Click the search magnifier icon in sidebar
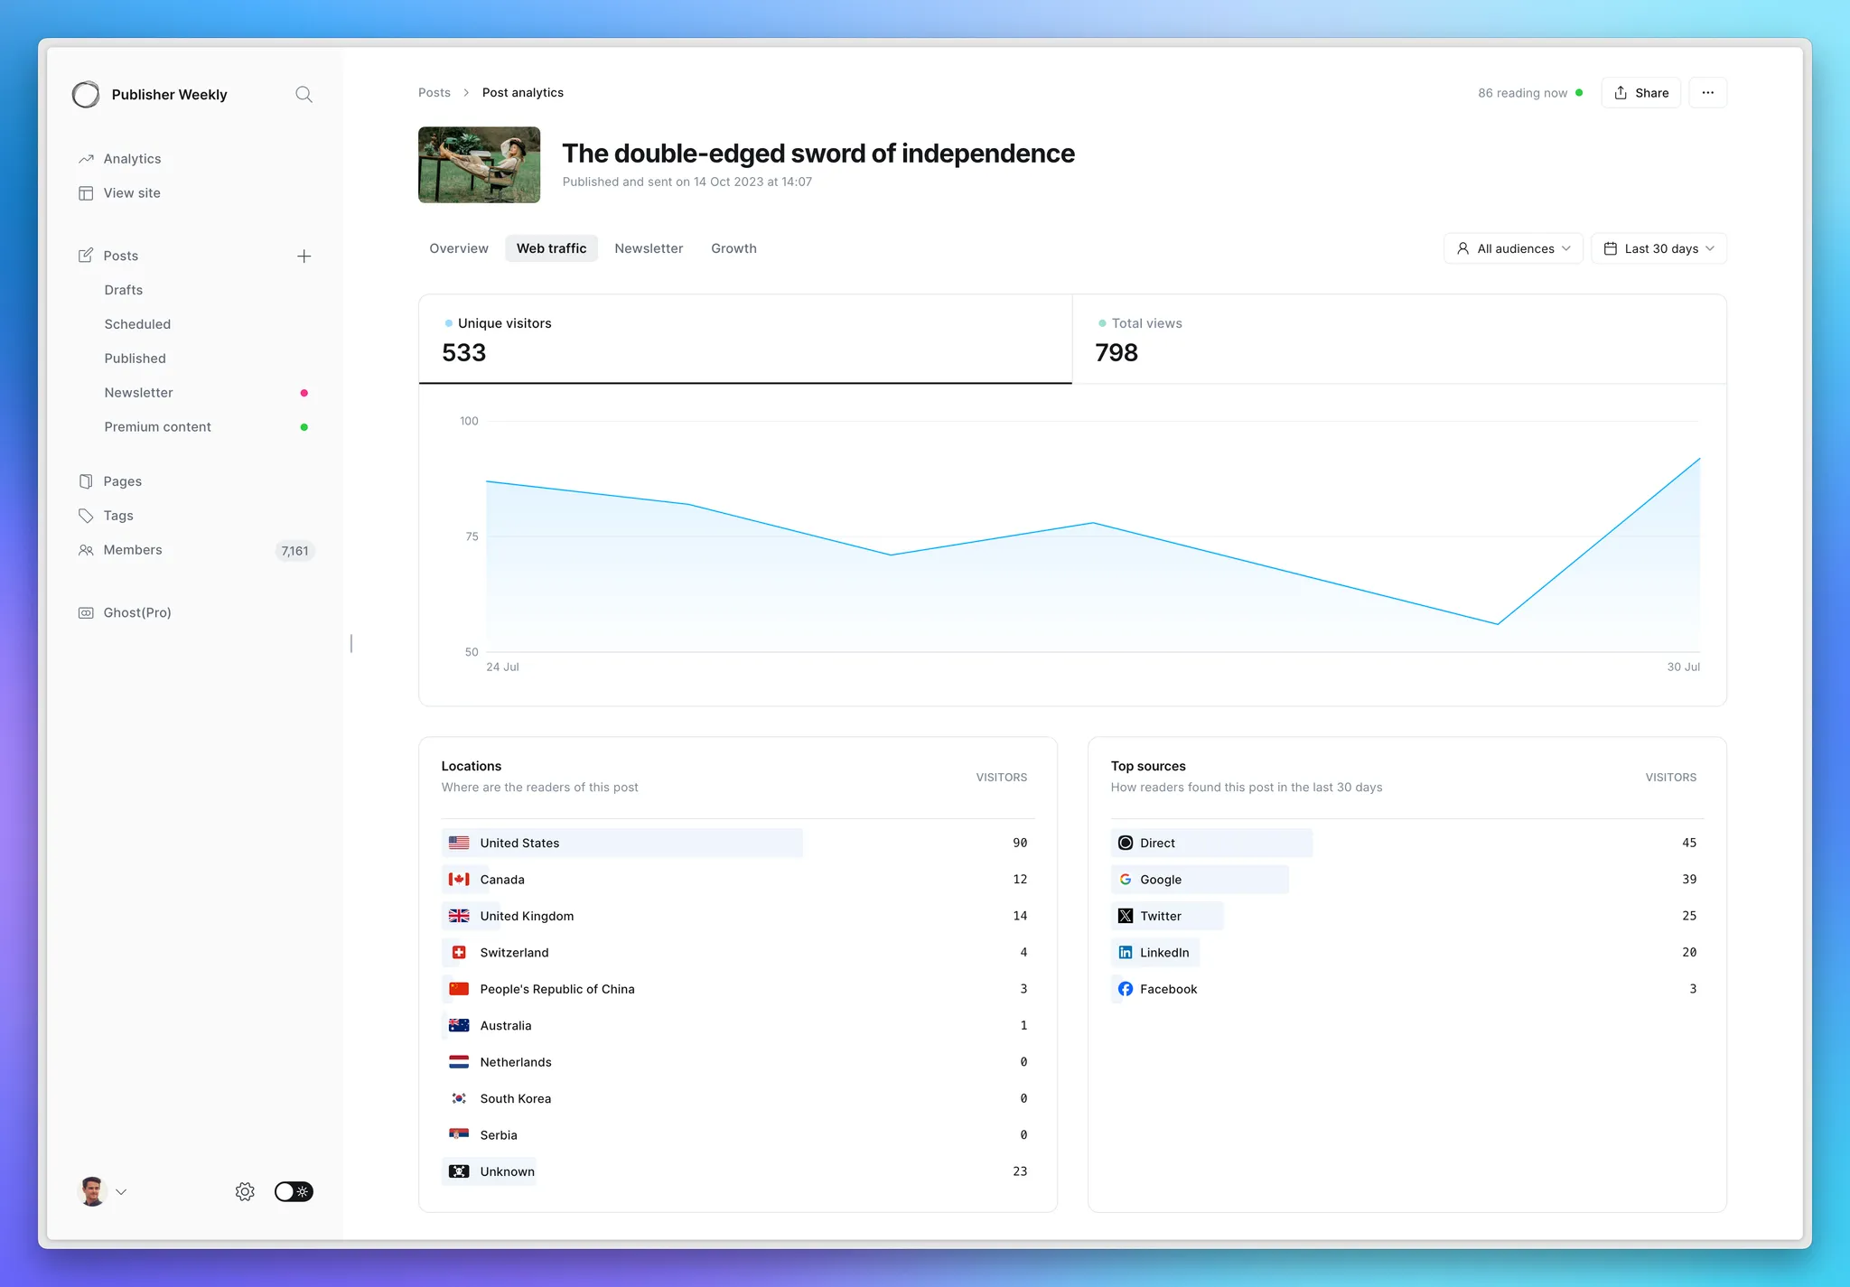Viewport: 1850px width, 1287px height. pyautogui.click(x=304, y=94)
